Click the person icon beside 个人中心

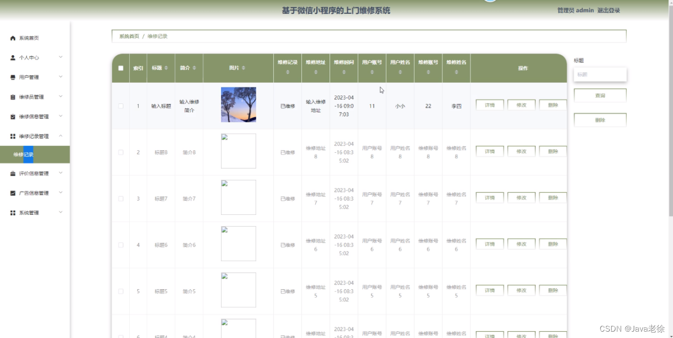(x=13, y=58)
